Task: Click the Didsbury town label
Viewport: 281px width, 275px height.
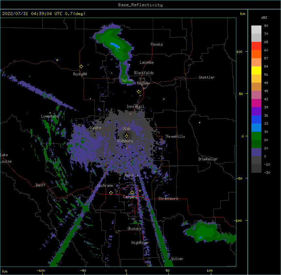Action: 125,141
